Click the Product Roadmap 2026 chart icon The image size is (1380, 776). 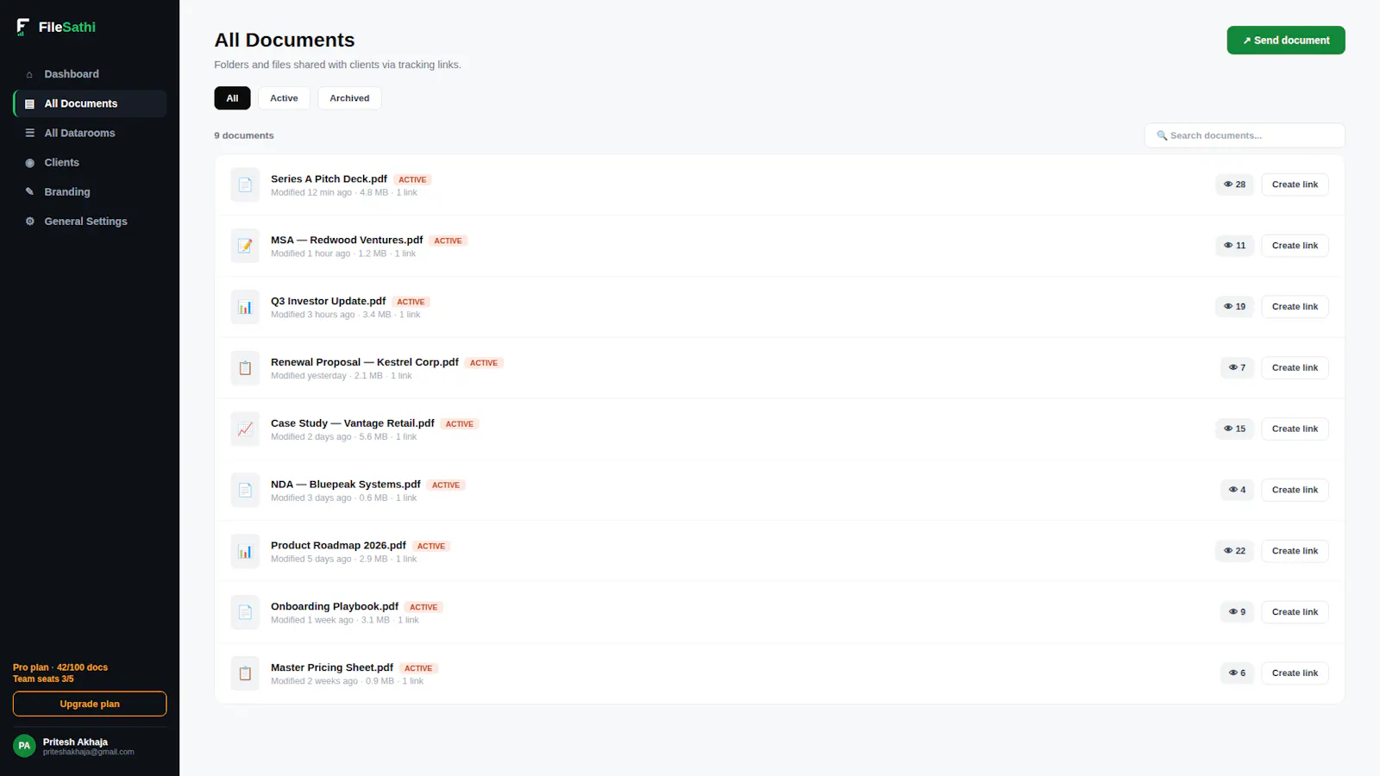coord(245,551)
